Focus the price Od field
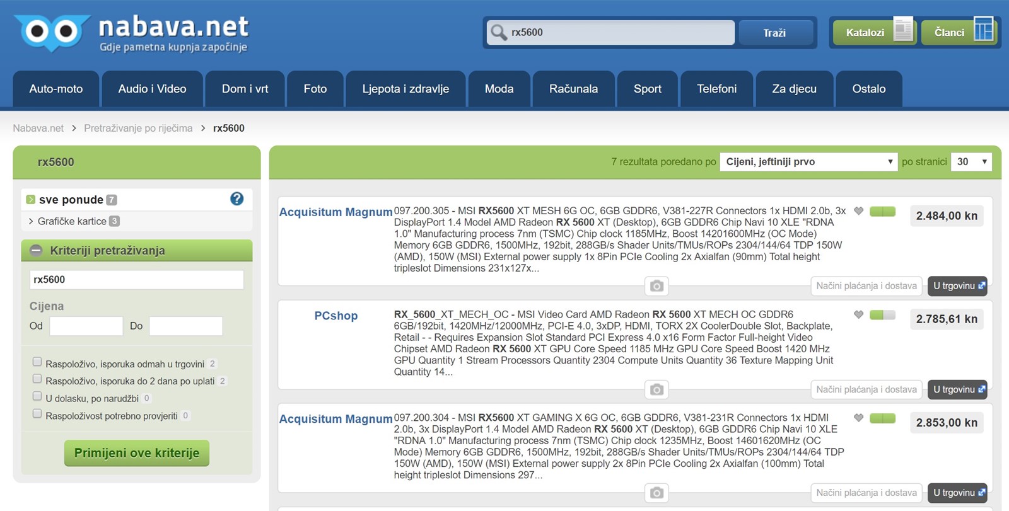Screen dimensions: 1009x511 point(86,326)
